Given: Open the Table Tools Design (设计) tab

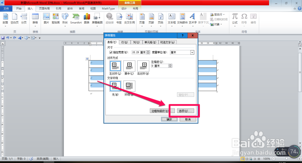Looking at the screenshot, I should [124, 8].
